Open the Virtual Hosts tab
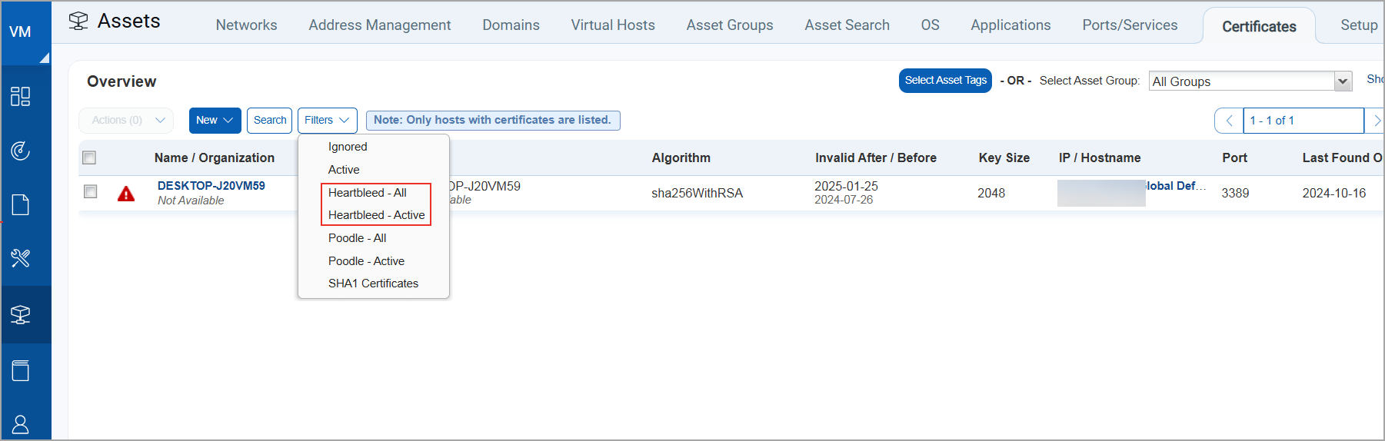 (x=613, y=25)
